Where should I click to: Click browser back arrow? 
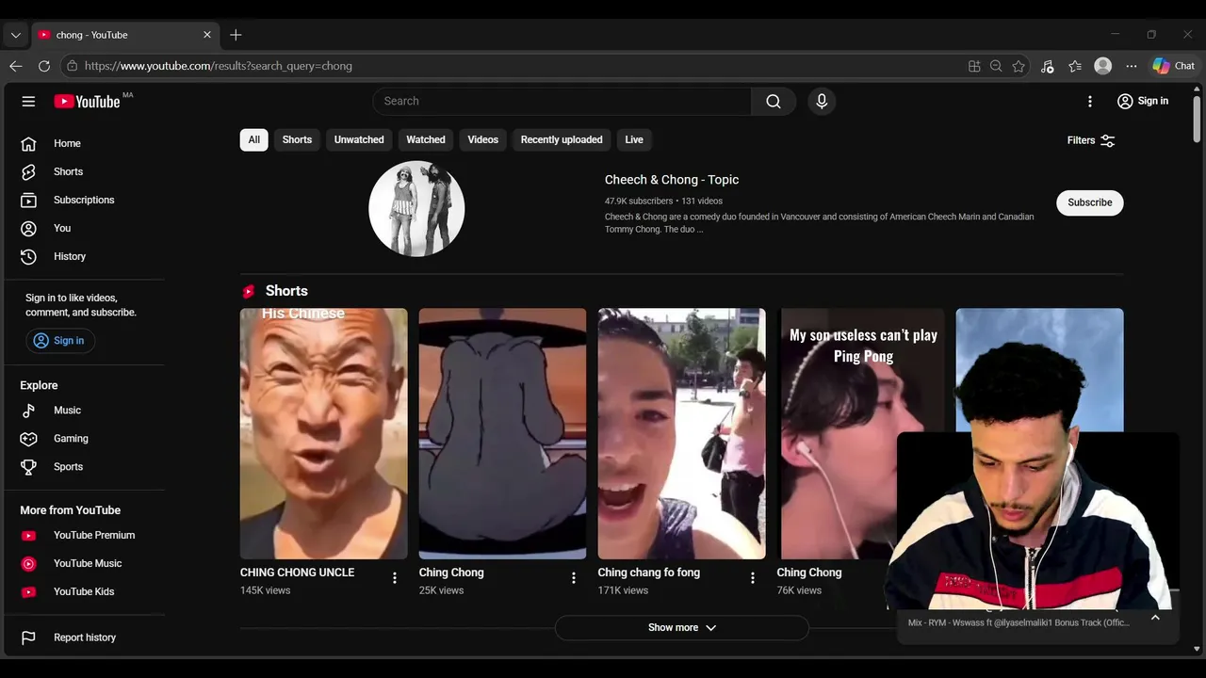tap(15, 66)
